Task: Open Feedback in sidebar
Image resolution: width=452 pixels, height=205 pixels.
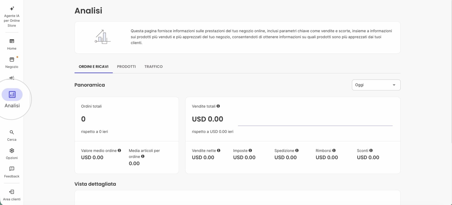Action: pyautogui.click(x=12, y=172)
